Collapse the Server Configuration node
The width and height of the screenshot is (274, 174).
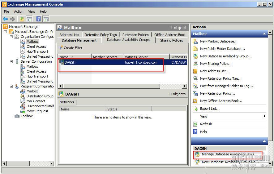tap(11, 61)
